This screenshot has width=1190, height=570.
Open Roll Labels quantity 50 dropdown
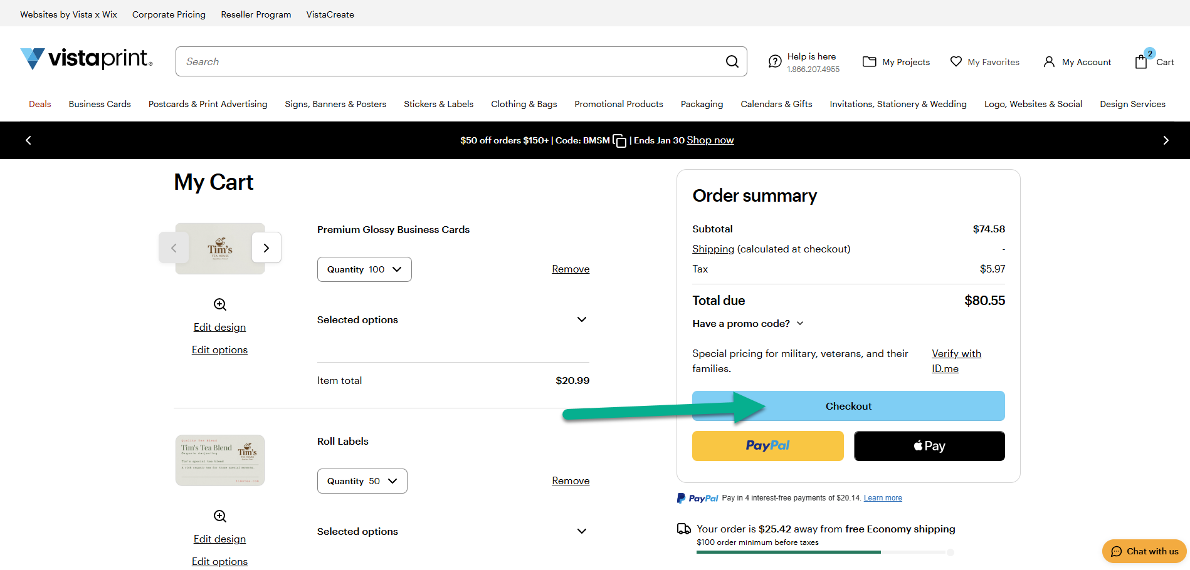point(362,481)
